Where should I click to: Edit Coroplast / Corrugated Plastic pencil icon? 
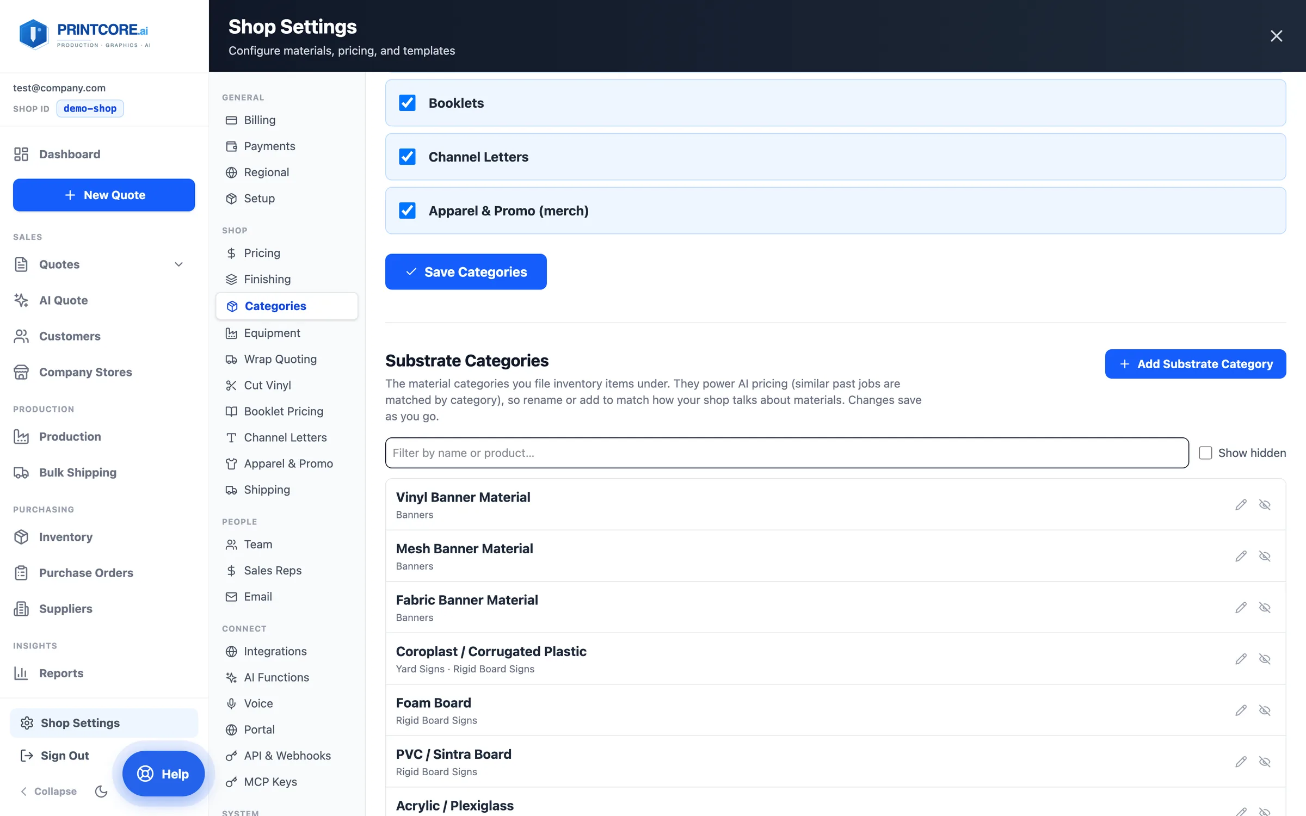[1241, 659]
